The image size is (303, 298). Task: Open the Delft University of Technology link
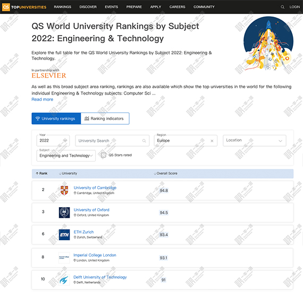[100, 277]
